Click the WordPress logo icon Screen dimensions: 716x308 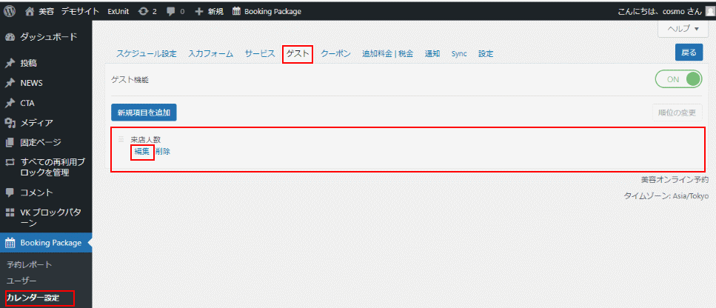10,11
